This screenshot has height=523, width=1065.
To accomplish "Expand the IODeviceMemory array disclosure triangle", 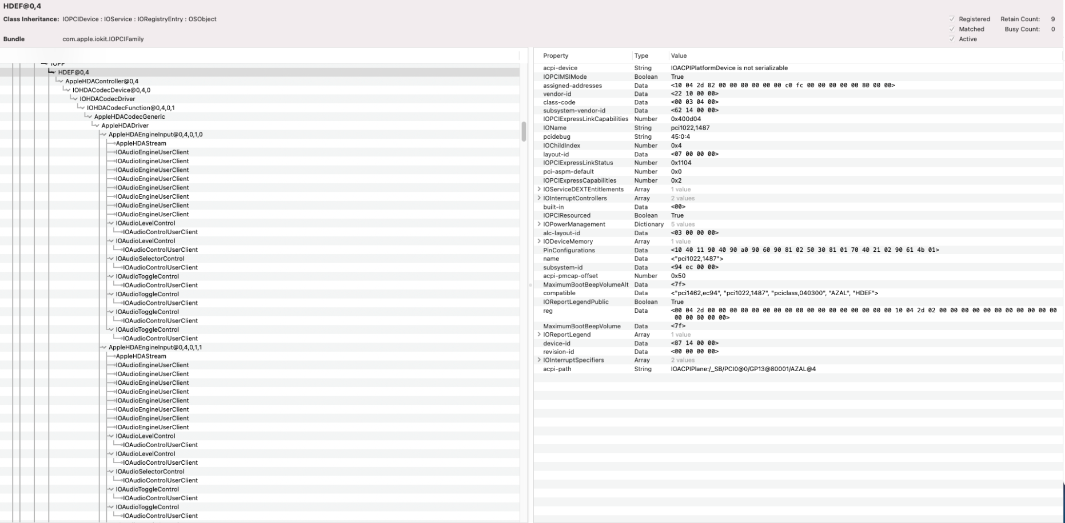I will (539, 242).
